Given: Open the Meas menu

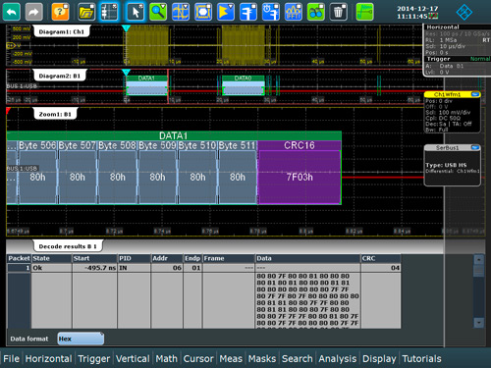Looking at the screenshot, I should click(x=231, y=358).
